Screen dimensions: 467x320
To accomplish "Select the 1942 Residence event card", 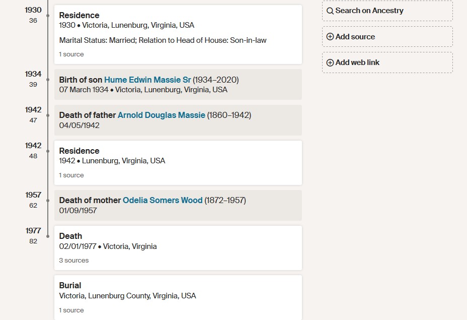I will (x=178, y=163).
